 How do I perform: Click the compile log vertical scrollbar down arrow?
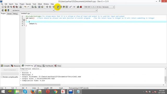(x=165, y=83)
